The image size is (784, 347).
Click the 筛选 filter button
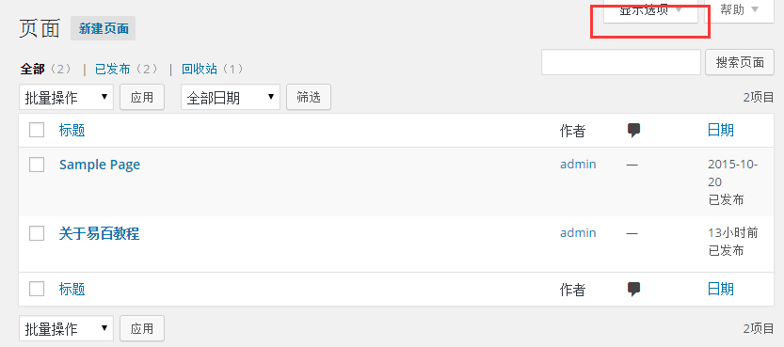coord(309,97)
